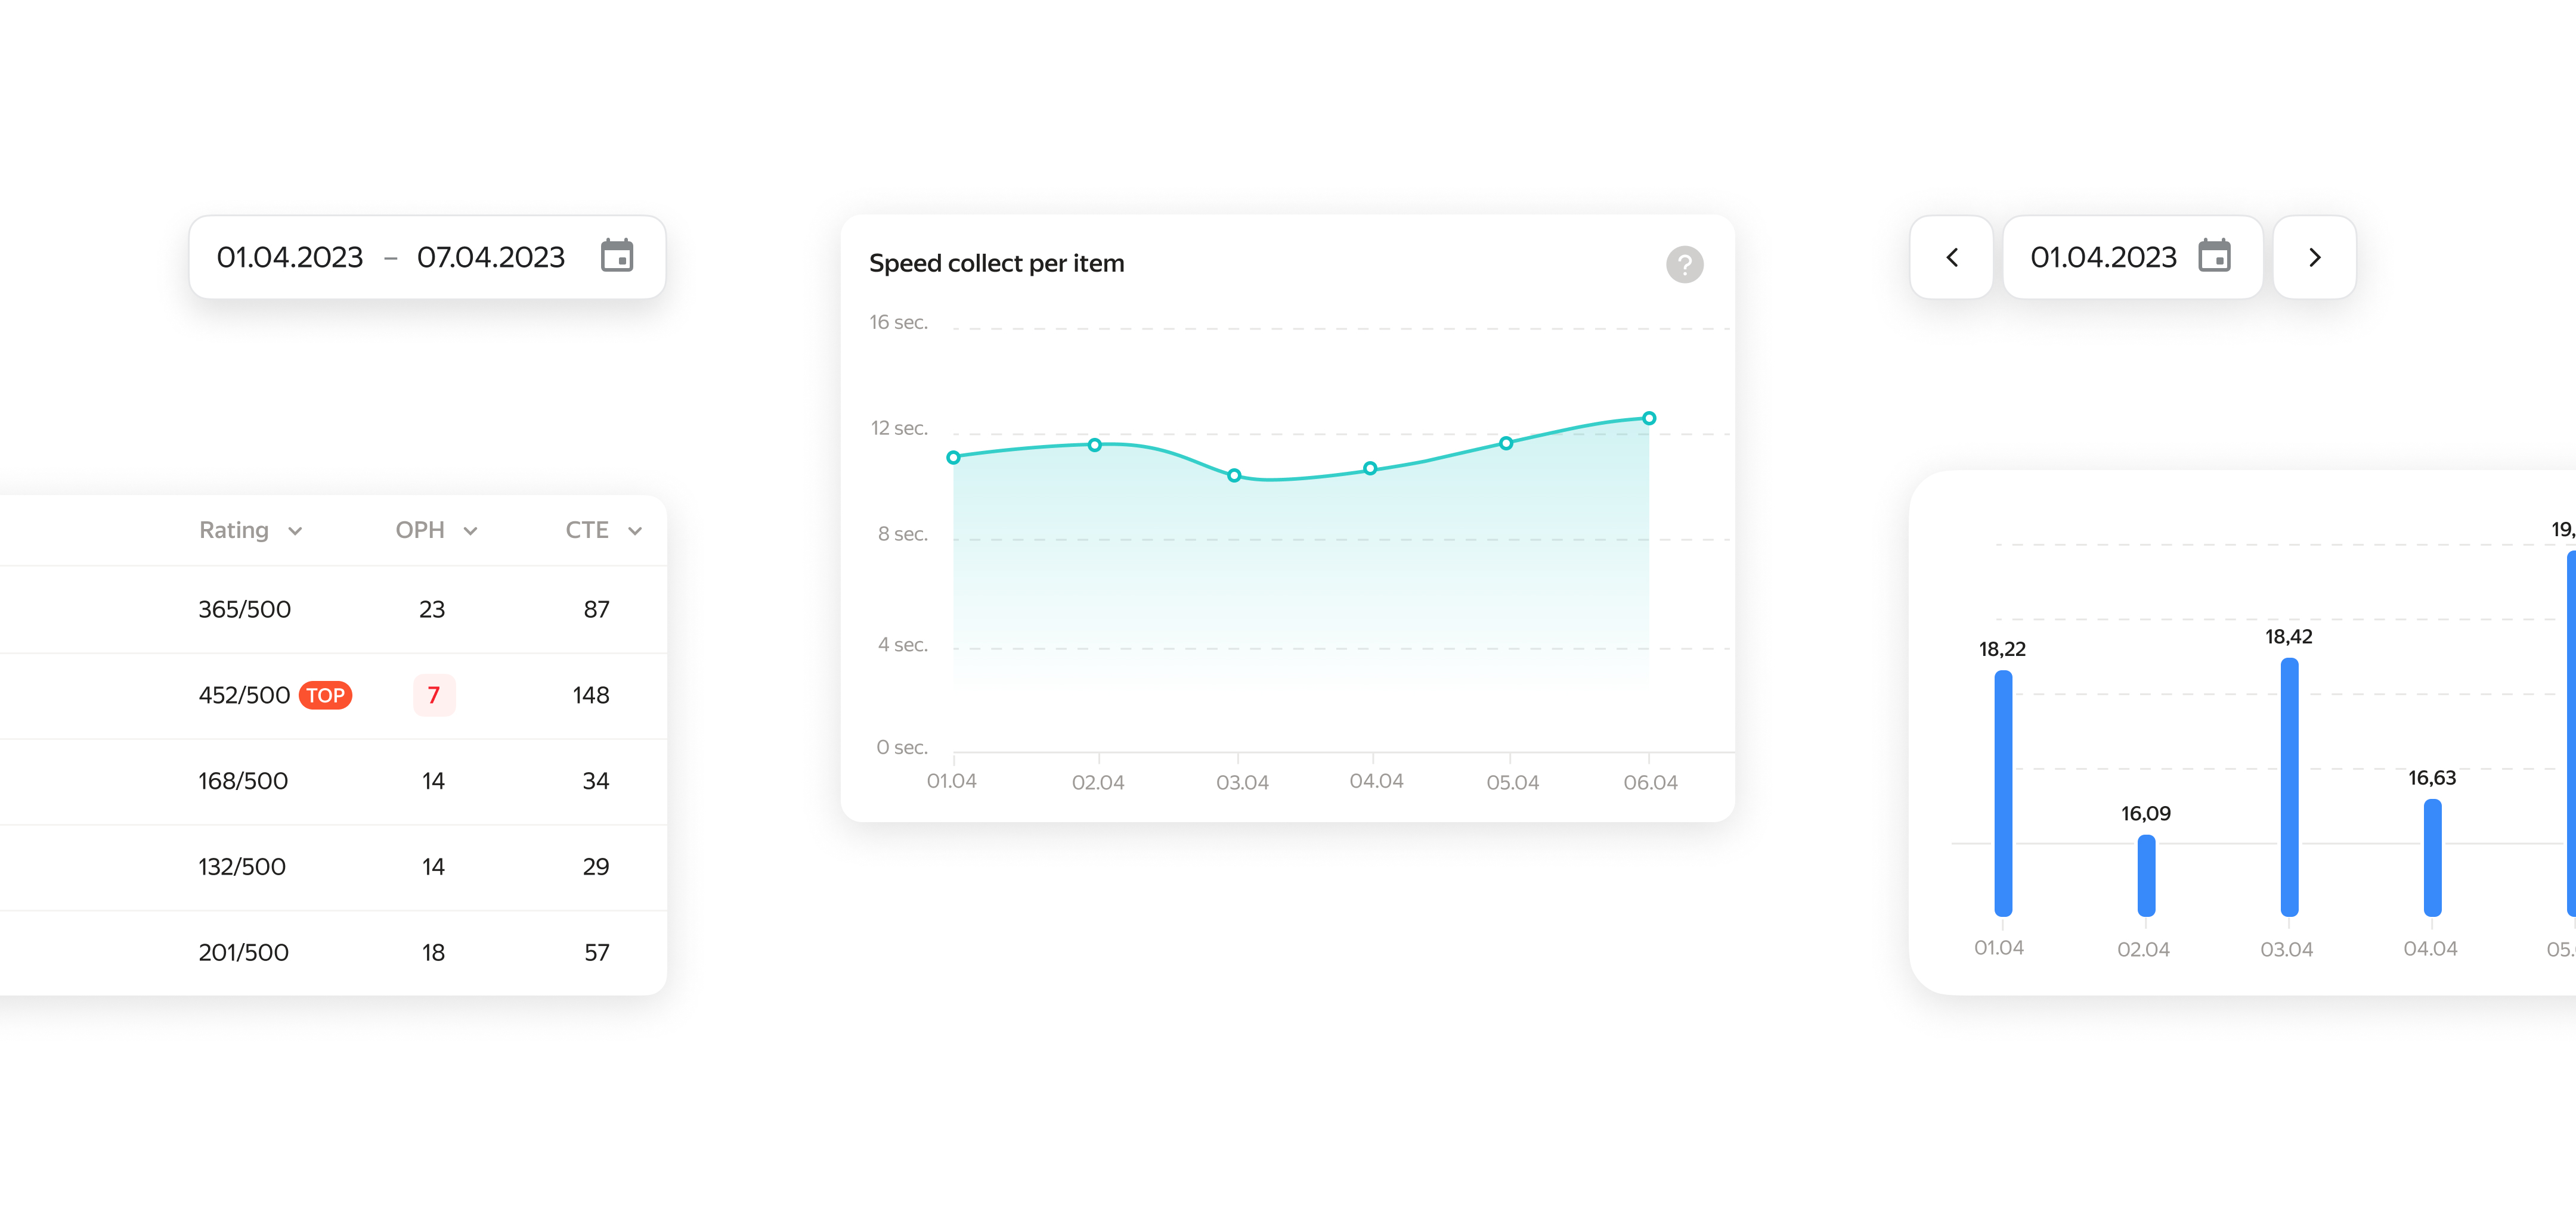Expand the CTE column sort chevron
Screen dimensions: 2576x1210
tap(635, 531)
